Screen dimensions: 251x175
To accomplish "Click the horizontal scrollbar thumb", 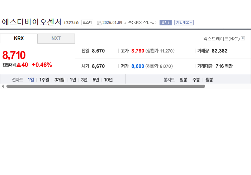I will click(106, 86).
